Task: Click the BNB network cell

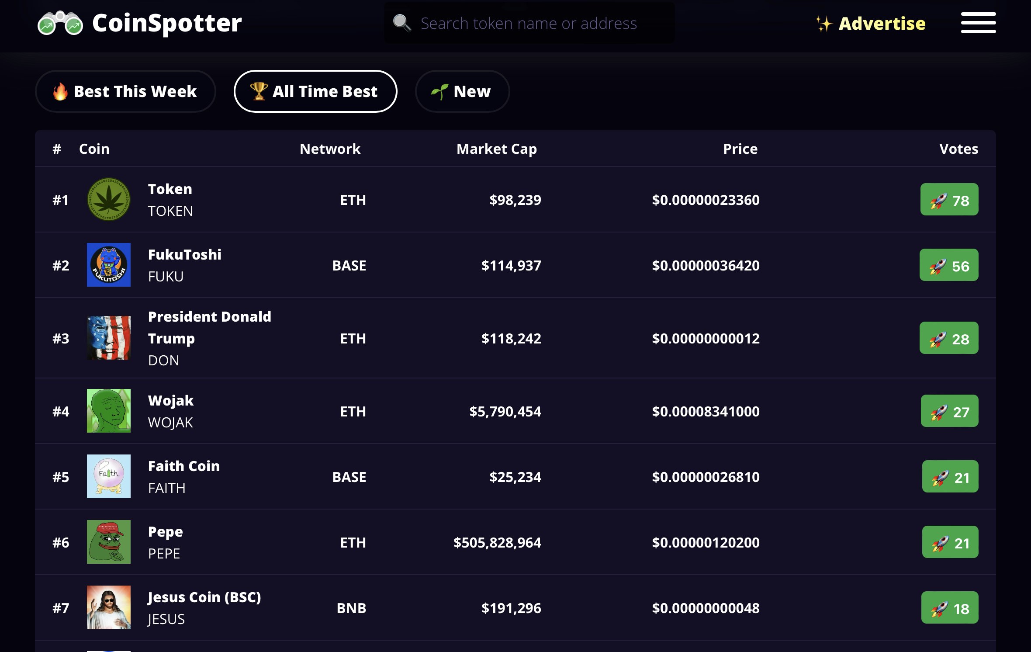Action: (351, 608)
